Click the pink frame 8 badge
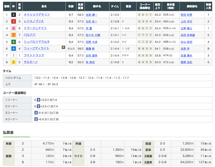The image size is (215, 167). 13,28
